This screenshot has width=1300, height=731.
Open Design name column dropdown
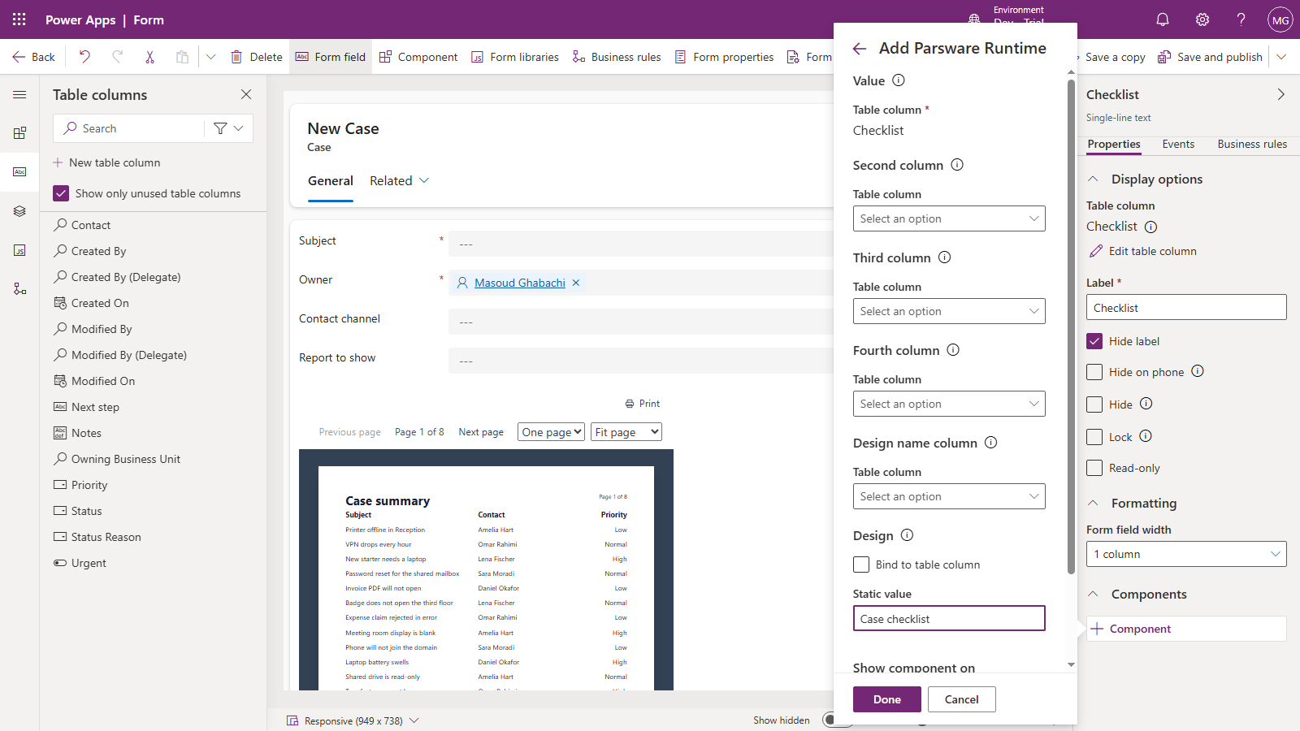949,496
